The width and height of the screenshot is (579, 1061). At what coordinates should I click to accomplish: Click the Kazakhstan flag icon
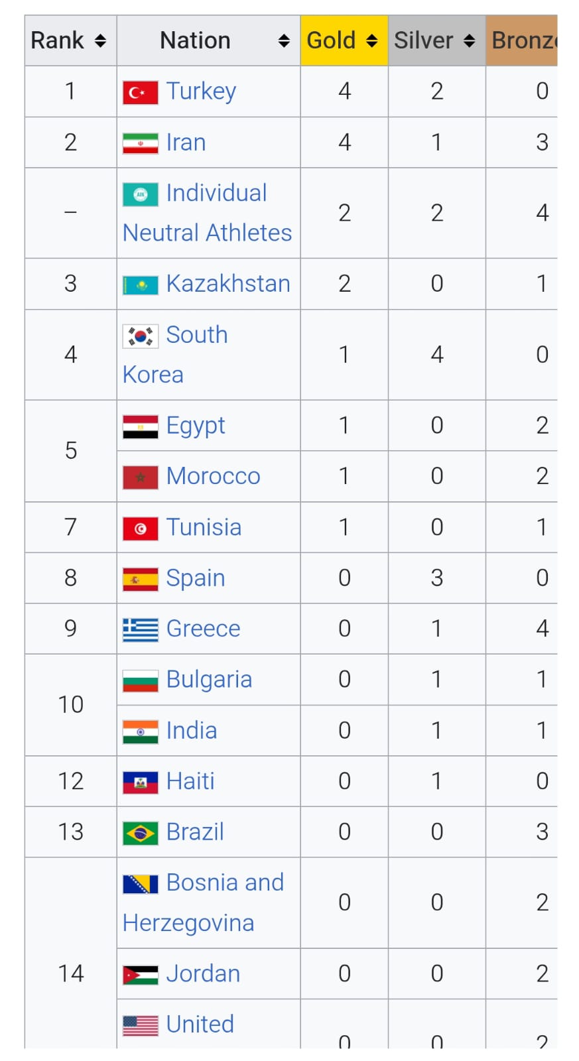[140, 285]
